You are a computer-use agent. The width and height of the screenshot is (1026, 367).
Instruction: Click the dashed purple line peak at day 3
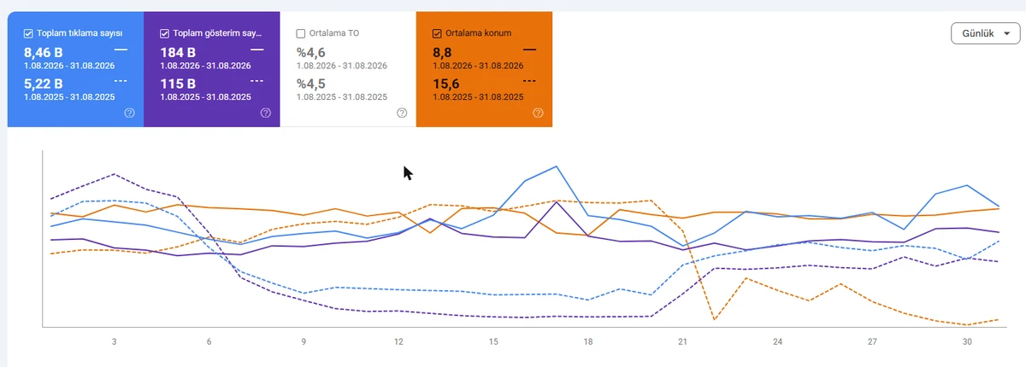tap(115, 173)
